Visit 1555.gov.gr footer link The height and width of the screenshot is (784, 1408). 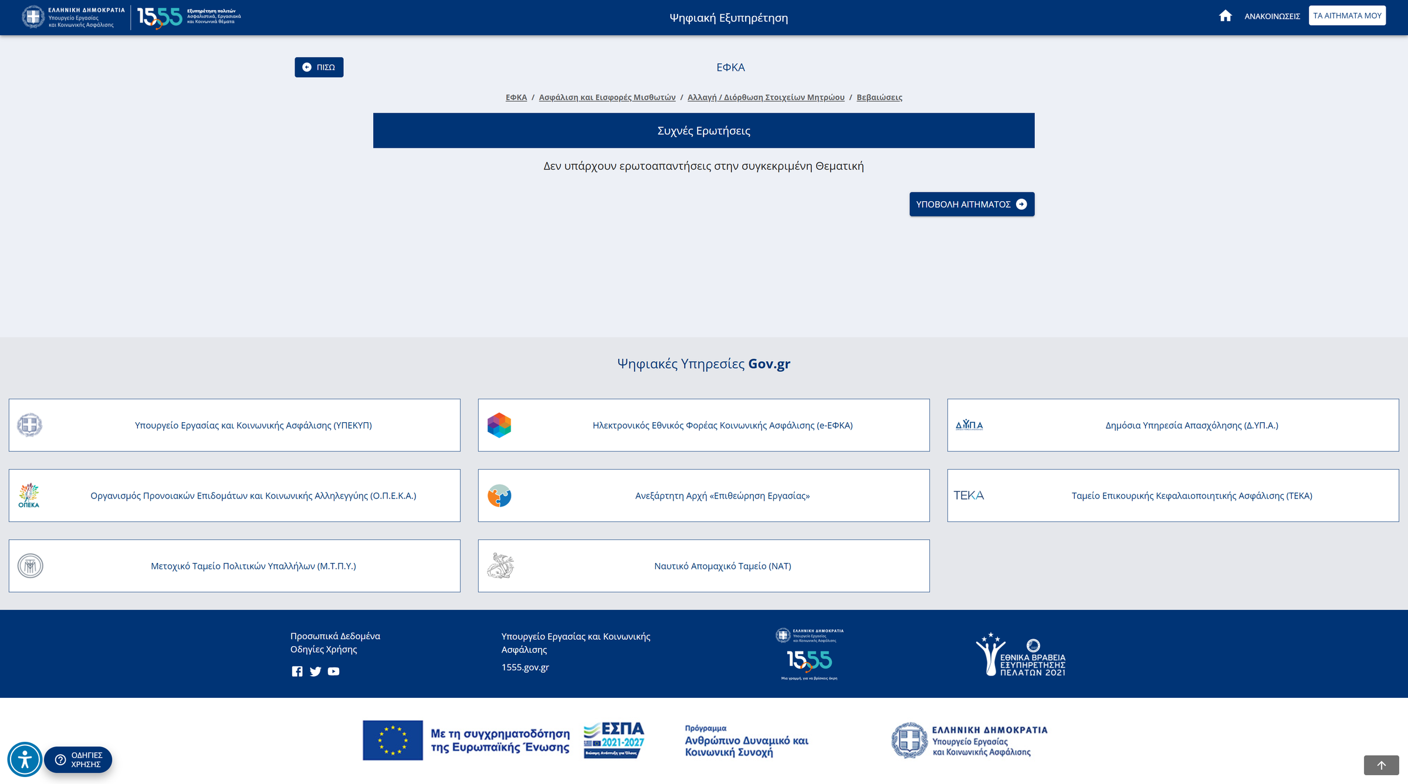click(525, 667)
